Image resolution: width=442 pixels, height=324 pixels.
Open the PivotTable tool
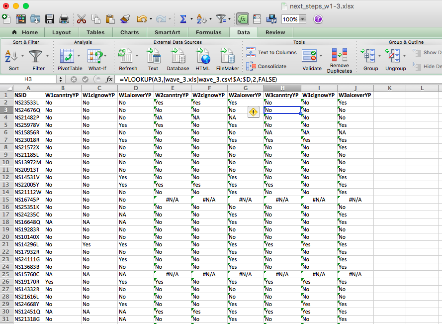click(70, 59)
